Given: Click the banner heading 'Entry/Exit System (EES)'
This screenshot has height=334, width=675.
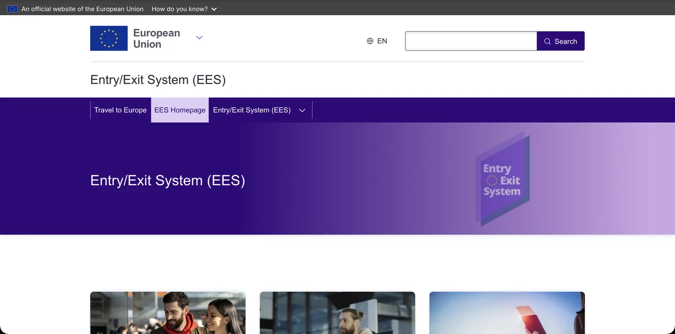Looking at the screenshot, I should (168, 180).
